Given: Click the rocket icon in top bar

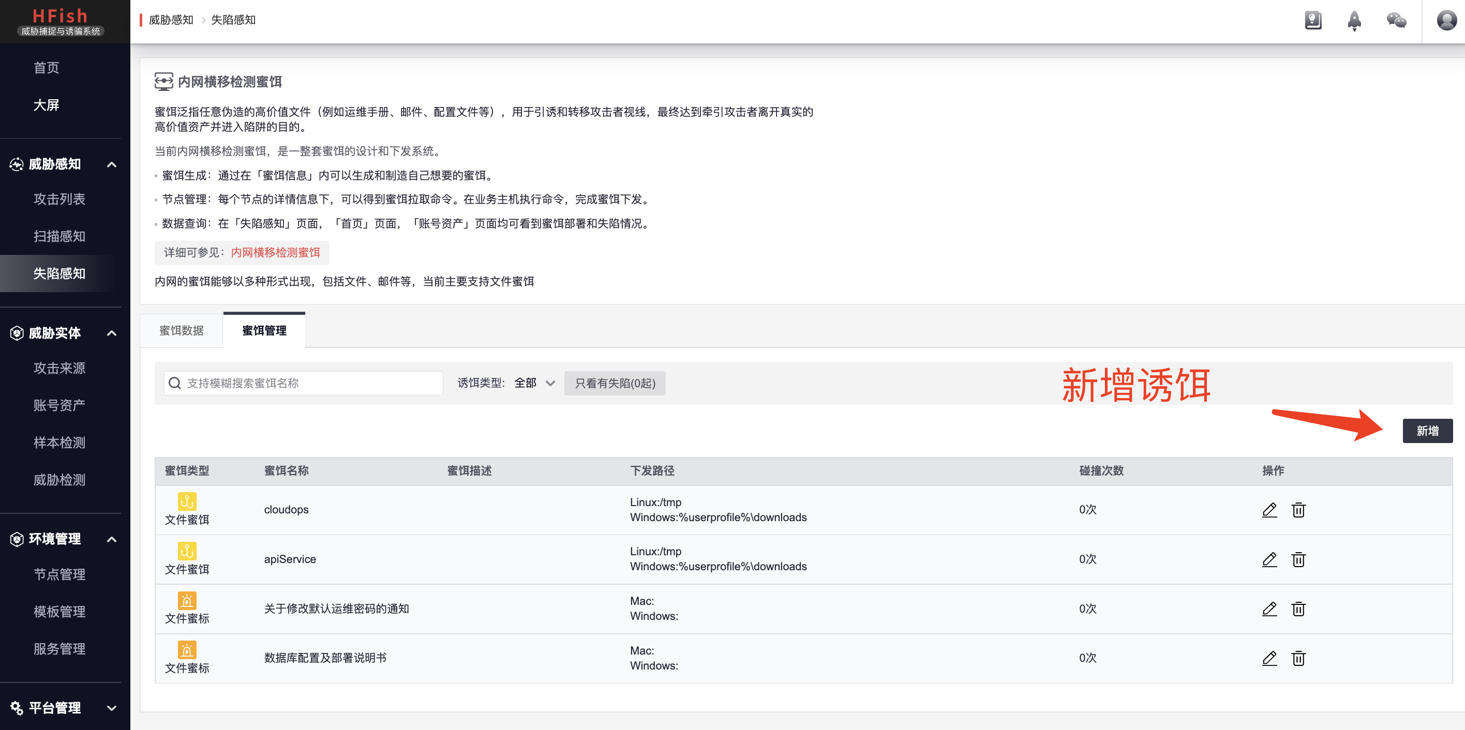Looking at the screenshot, I should (x=1354, y=21).
